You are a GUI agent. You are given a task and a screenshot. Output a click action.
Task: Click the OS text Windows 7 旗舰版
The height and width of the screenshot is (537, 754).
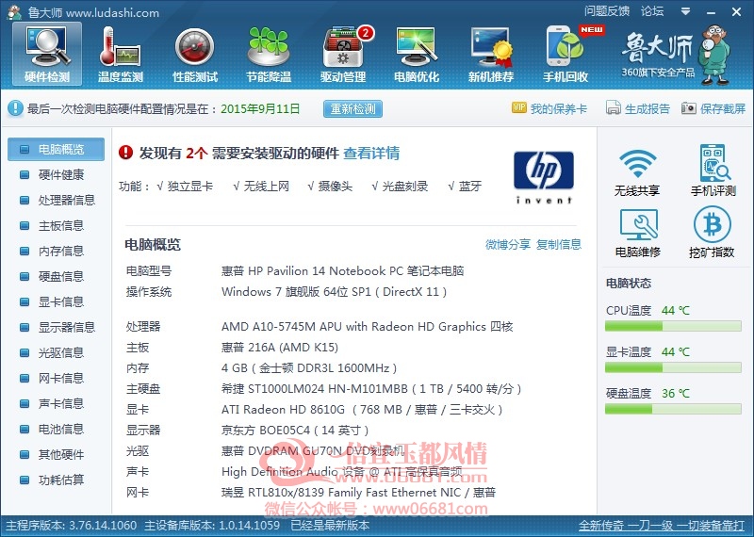pos(335,292)
